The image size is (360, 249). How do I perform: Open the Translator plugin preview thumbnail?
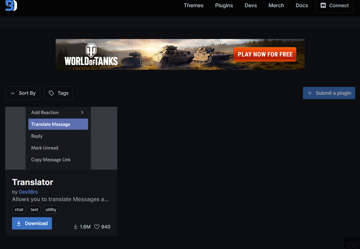[x=61, y=138]
